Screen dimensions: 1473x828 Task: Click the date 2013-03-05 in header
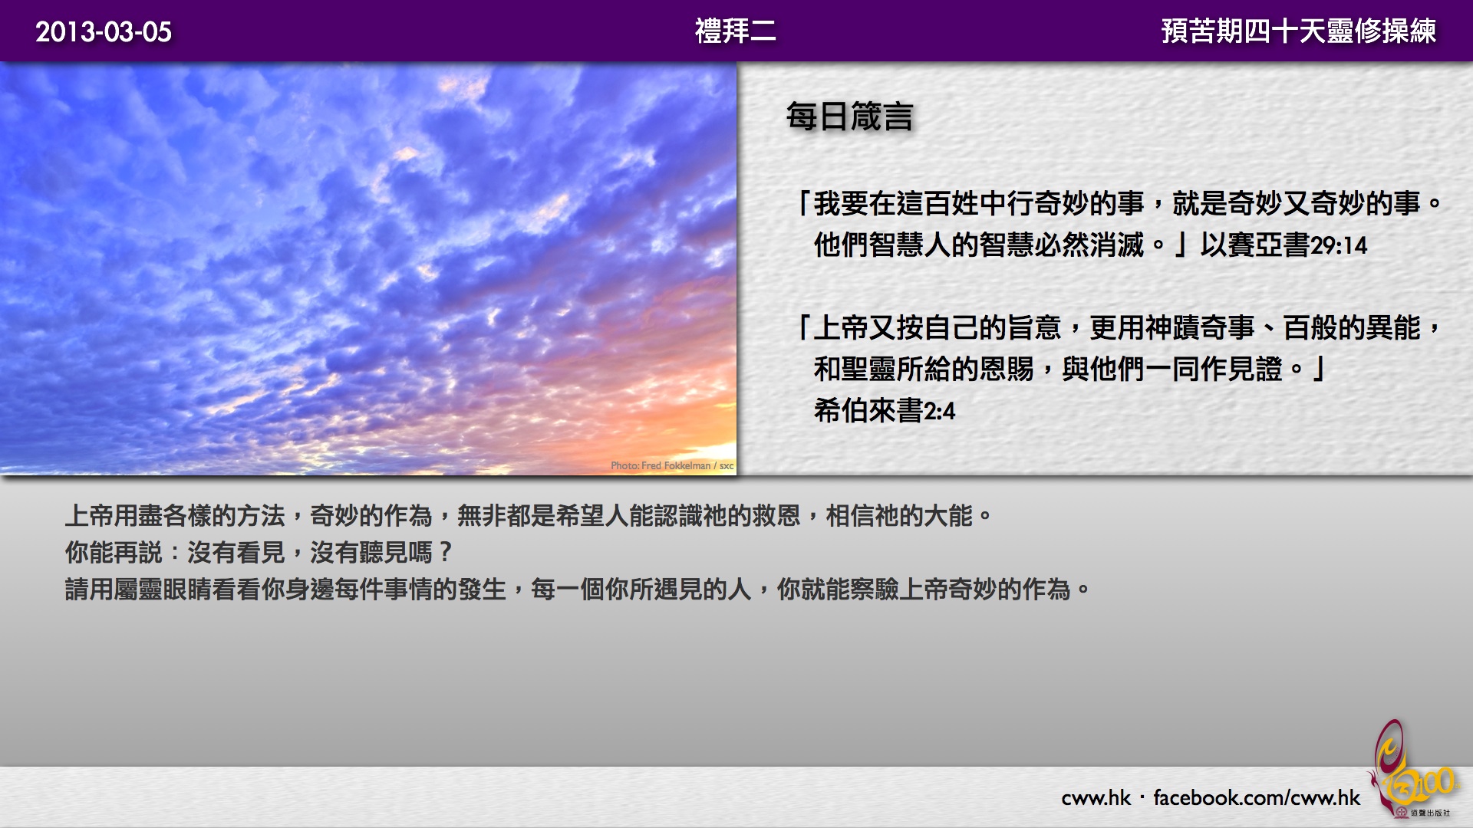point(104,31)
